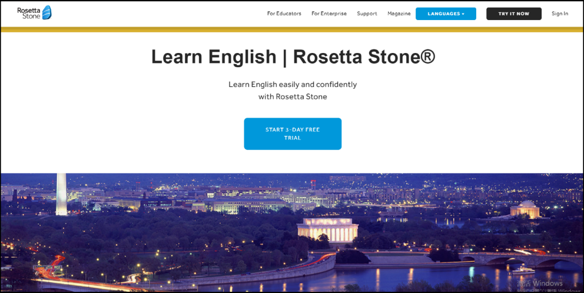Open the Magazine link
The height and width of the screenshot is (293, 584).
tap(399, 14)
